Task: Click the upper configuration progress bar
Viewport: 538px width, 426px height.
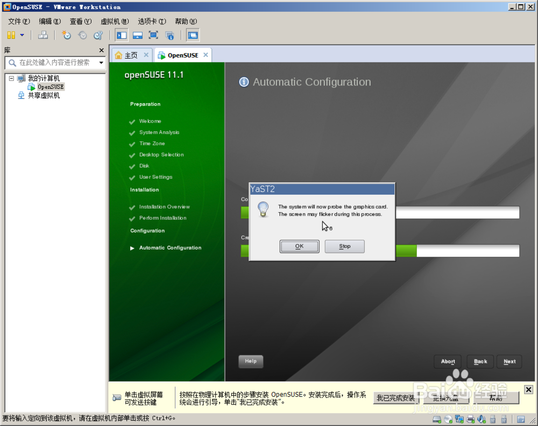Action: pyautogui.click(x=380, y=212)
